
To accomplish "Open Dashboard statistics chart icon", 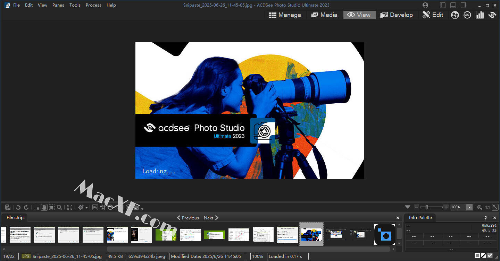I will coord(480,15).
